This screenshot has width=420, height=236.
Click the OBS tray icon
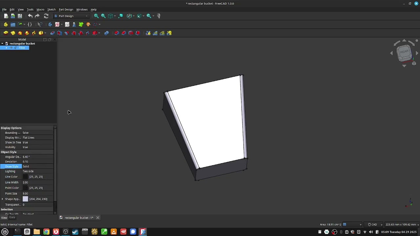(334, 232)
